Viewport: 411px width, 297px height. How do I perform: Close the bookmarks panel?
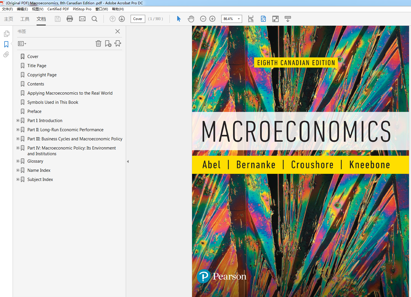[117, 31]
